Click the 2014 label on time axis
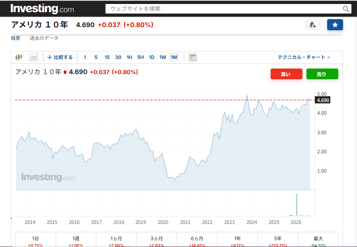 pos(30,222)
